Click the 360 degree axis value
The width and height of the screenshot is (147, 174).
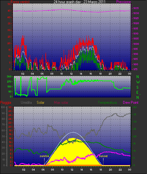pos(9,76)
